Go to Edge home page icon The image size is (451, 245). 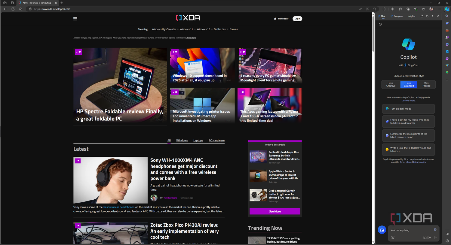(21, 9)
